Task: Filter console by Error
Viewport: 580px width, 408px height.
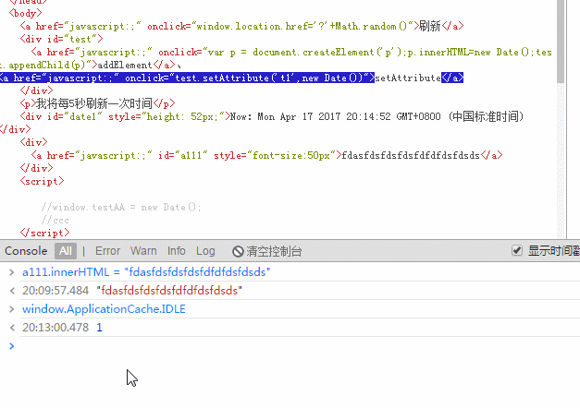Action: click(107, 251)
